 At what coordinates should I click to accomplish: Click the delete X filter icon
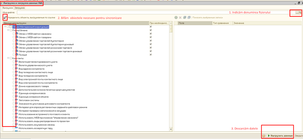[180, 17]
